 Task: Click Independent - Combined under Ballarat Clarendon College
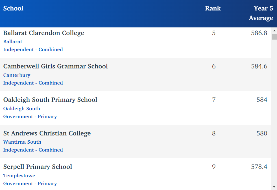(33, 49)
